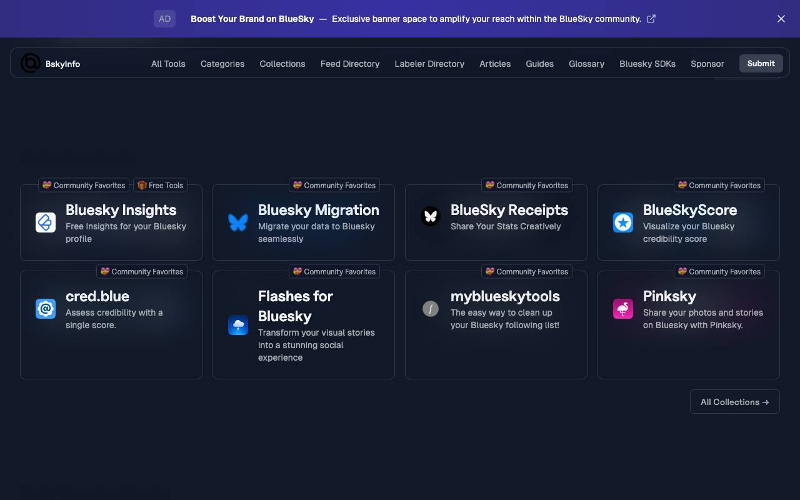Open myblueskytools tool title
The width and height of the screenshot is (800, 500).
[505, 296]
